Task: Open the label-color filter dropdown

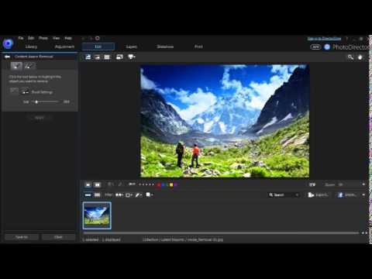Action: click(x=150, y=195)
